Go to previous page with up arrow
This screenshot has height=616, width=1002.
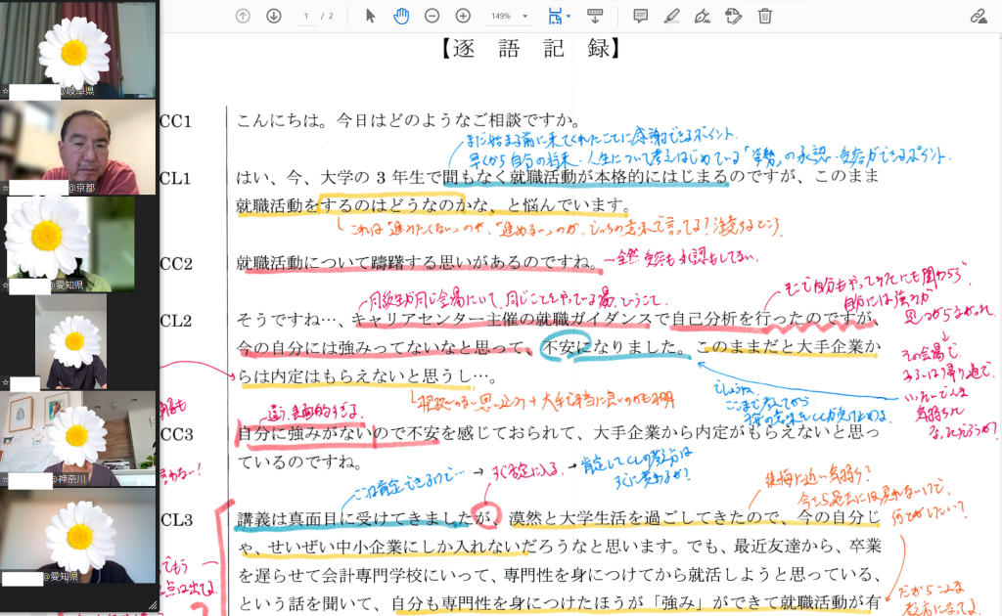[243, 16]
